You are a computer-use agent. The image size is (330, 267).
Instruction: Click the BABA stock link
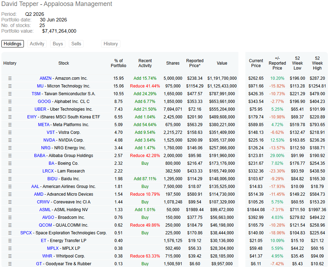point(40,156)
